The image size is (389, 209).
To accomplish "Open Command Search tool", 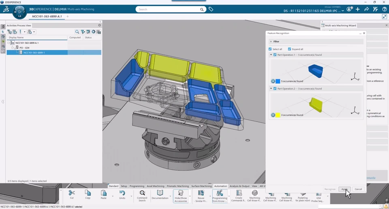I will pos(142,193).
